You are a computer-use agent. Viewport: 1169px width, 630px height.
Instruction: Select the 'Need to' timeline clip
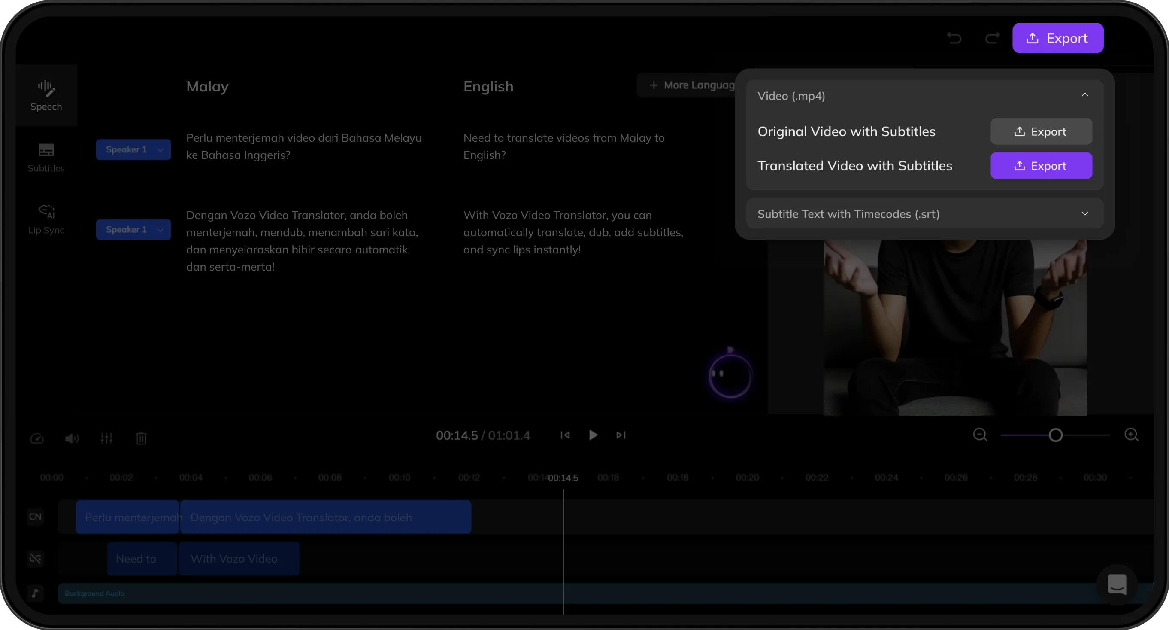(x=142, y=559)
